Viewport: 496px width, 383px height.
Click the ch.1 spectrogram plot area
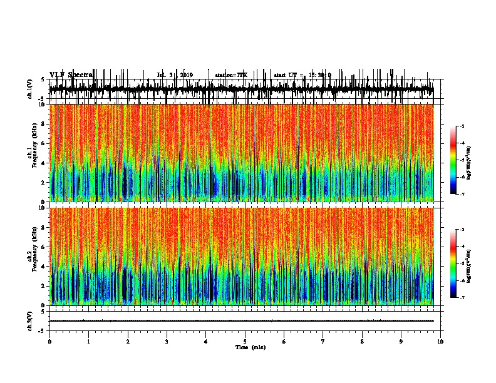[x=242, y=153]
